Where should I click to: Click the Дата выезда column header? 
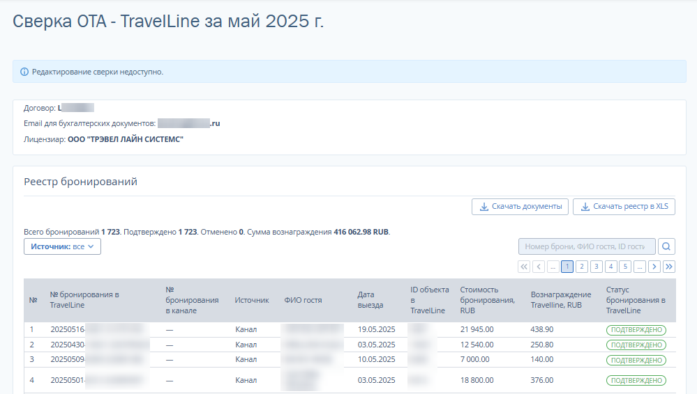click(370, 300)
